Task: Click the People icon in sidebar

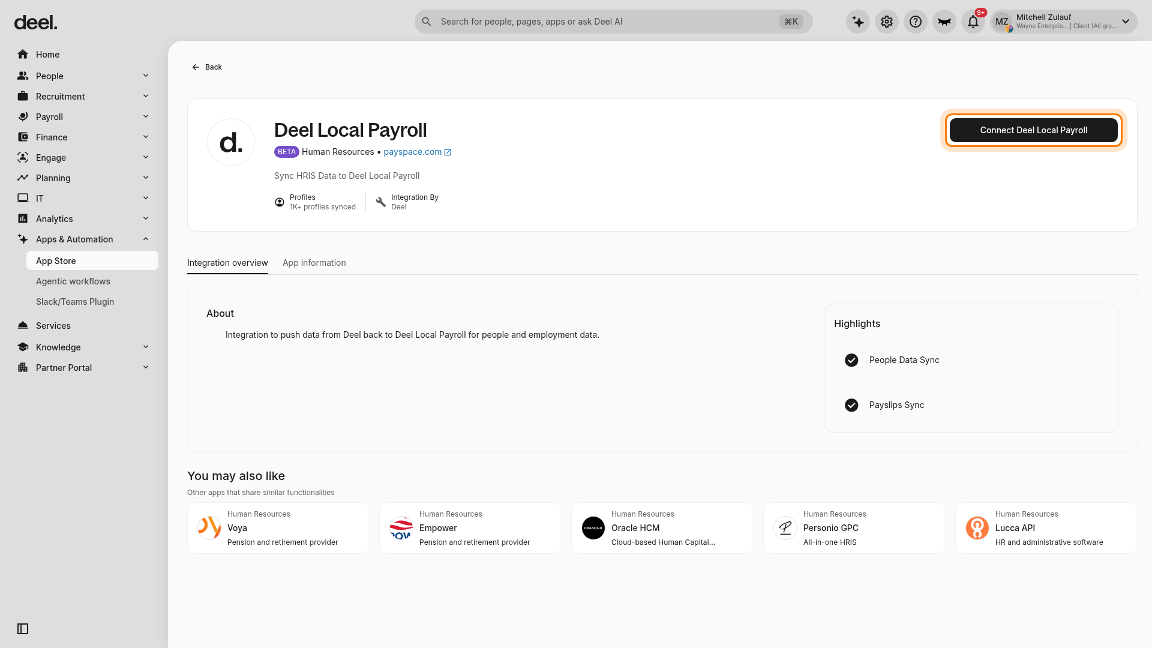Action: click(23, 76)
